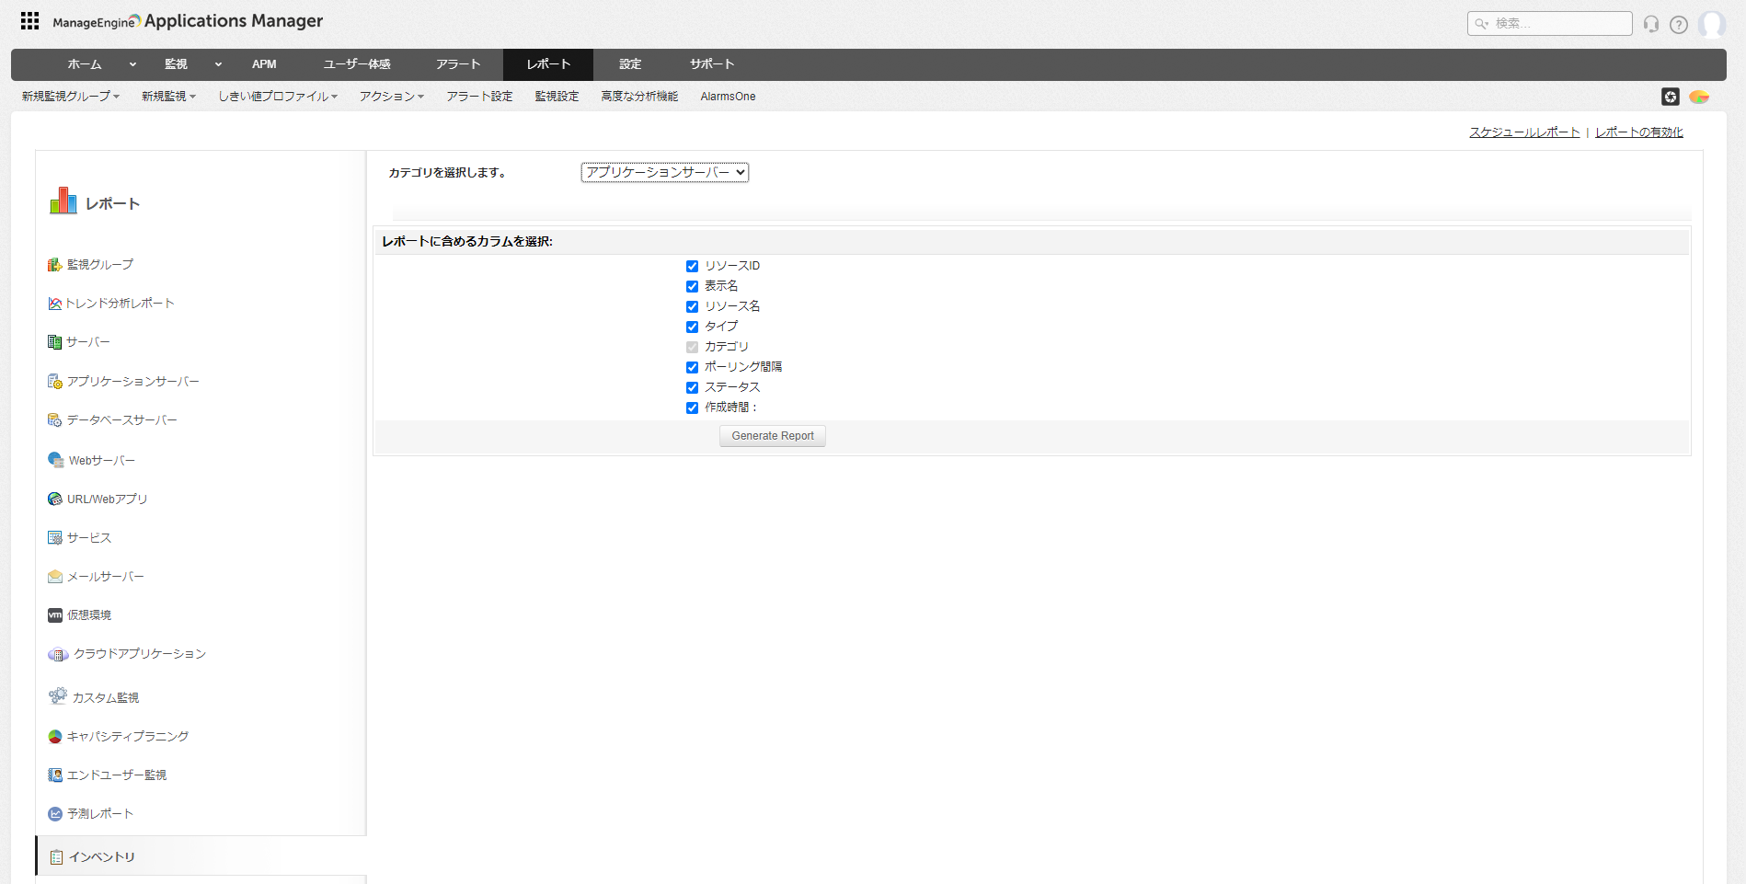
Task: Open the スケジュールレポート link
Action: click(1523, 132)
